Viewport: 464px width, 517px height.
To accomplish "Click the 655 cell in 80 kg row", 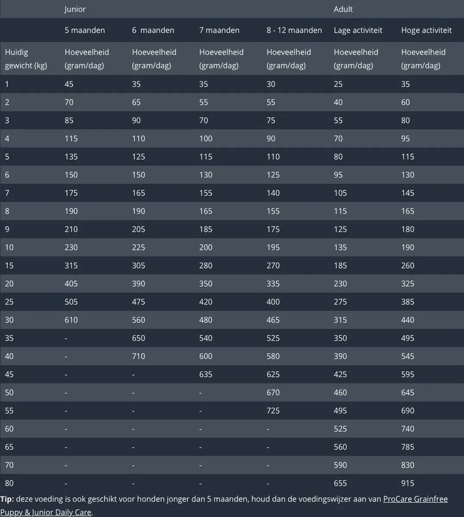I will point(340,483).
